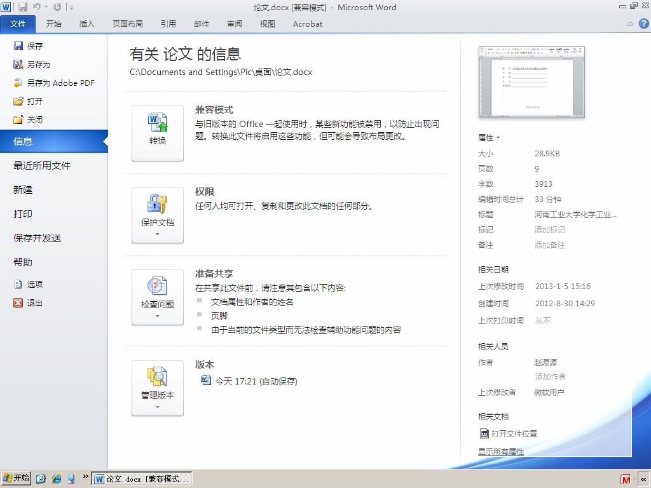The height and width of the screenshot is (488, 651).
Task: Open 最近所用文件 section
Action: [42, 166]
